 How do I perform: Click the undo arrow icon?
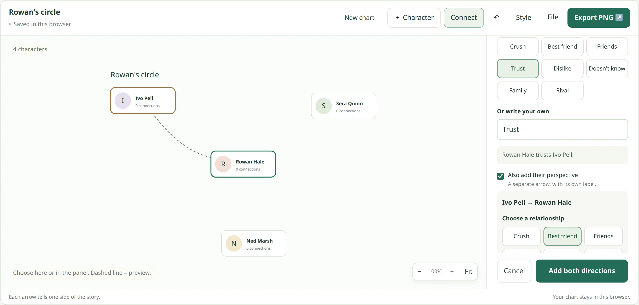tap(496, 17)
